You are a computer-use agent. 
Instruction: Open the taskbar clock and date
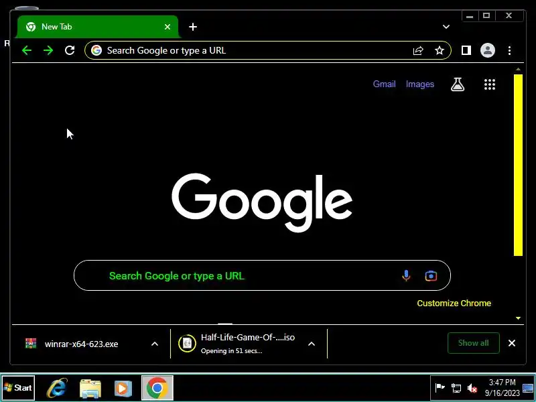(x=502, y=388)
